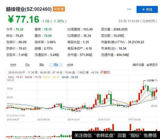Click the MA20 indicator label
The width and height of the screenshot is (160, 139).
pos(51,77)
